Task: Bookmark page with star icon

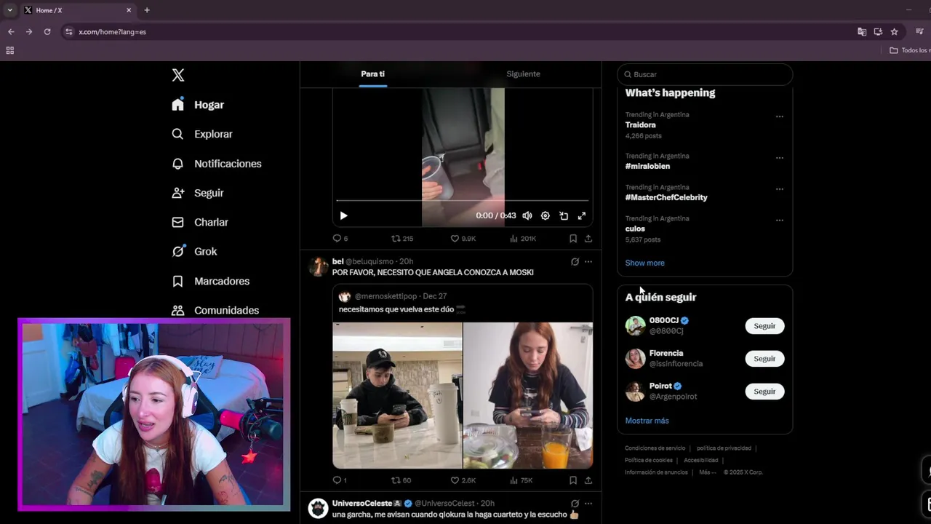Action: [894, 32]
